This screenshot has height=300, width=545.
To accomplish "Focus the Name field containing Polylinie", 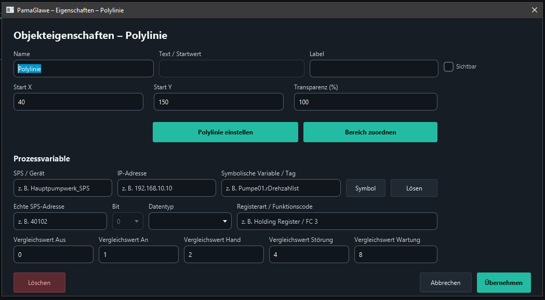I will (x=84, y=69).
